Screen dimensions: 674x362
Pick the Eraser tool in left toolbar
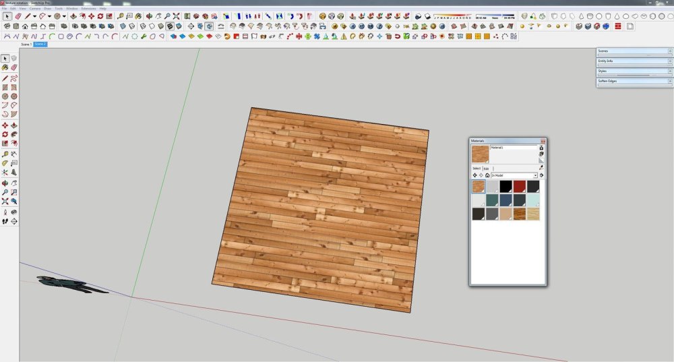click(13, 67)
